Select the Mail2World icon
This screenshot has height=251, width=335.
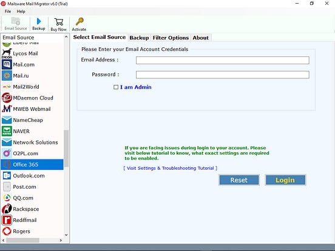(7, 87)
